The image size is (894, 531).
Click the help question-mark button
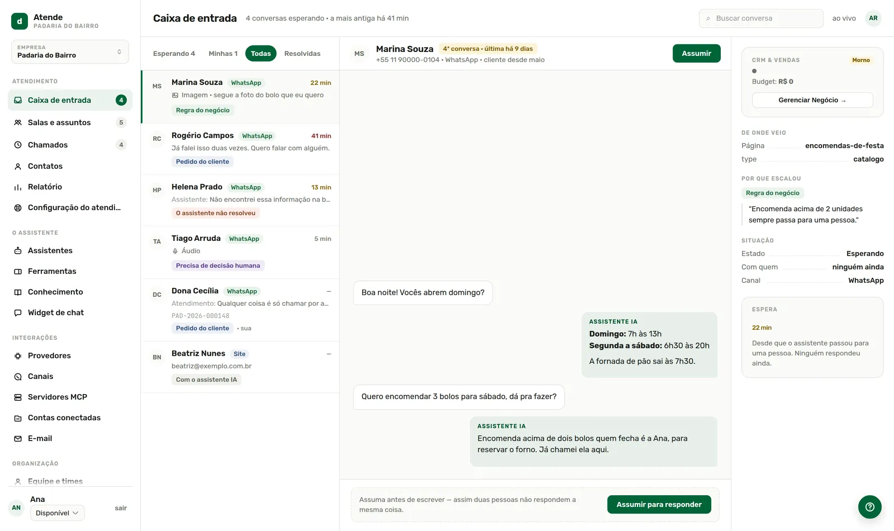click(x=870, y=507)
